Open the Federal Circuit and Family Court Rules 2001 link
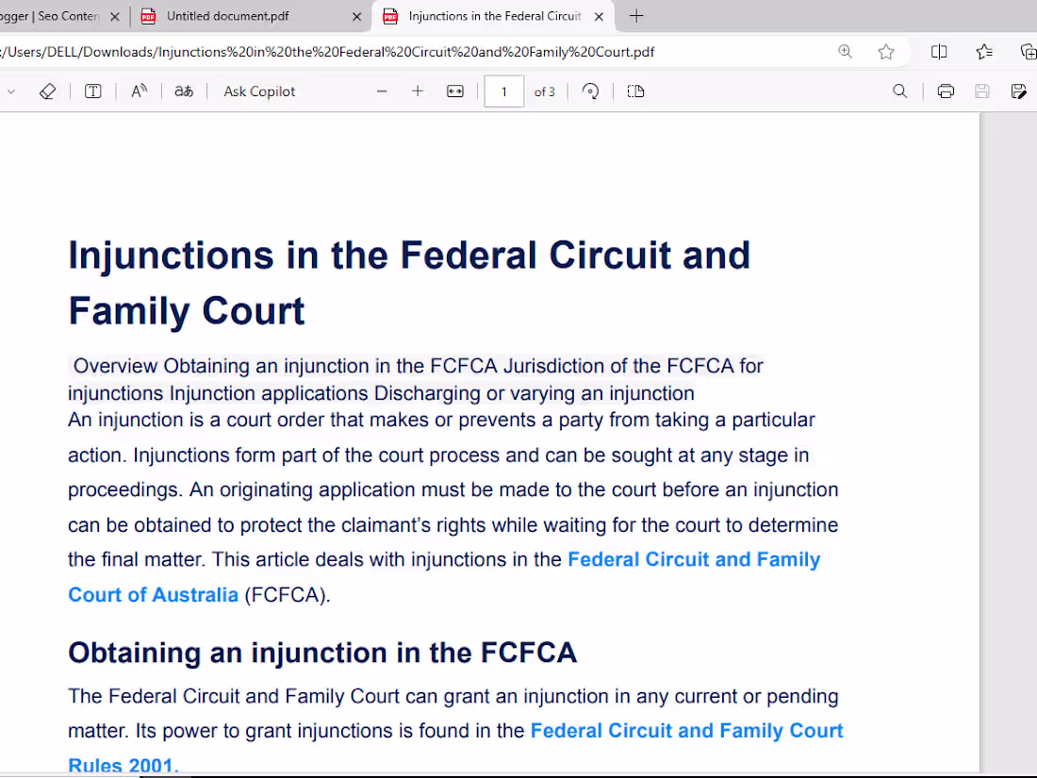 pyautogui.click(x=686, y=730)
